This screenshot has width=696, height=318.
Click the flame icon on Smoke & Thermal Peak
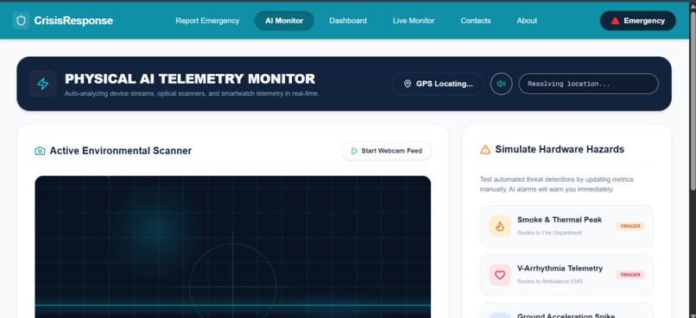(500, 227)
